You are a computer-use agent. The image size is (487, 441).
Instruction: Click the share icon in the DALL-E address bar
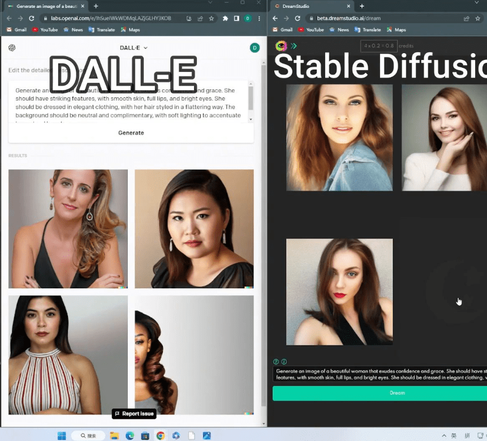pyautogui.click(x=200, y=18)
